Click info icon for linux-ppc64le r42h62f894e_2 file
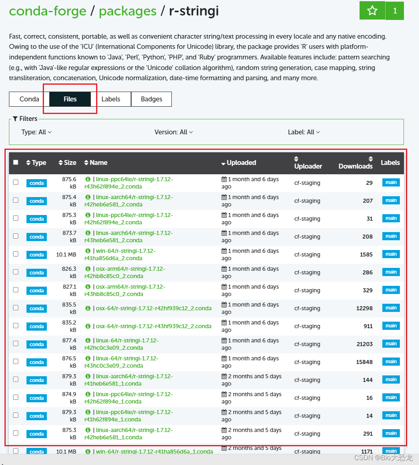 click(x=88, y=215)
